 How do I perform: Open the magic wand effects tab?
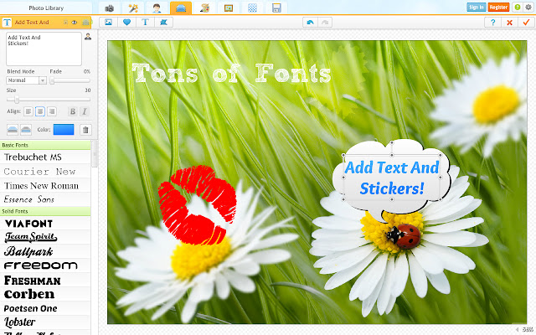pos(133,8)
